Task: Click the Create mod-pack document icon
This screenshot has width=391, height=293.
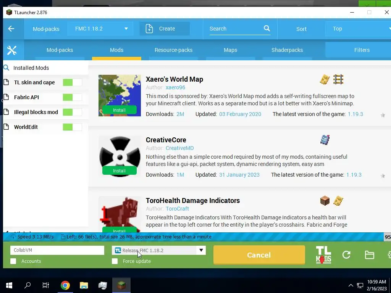Action: [x=149, y=29]
